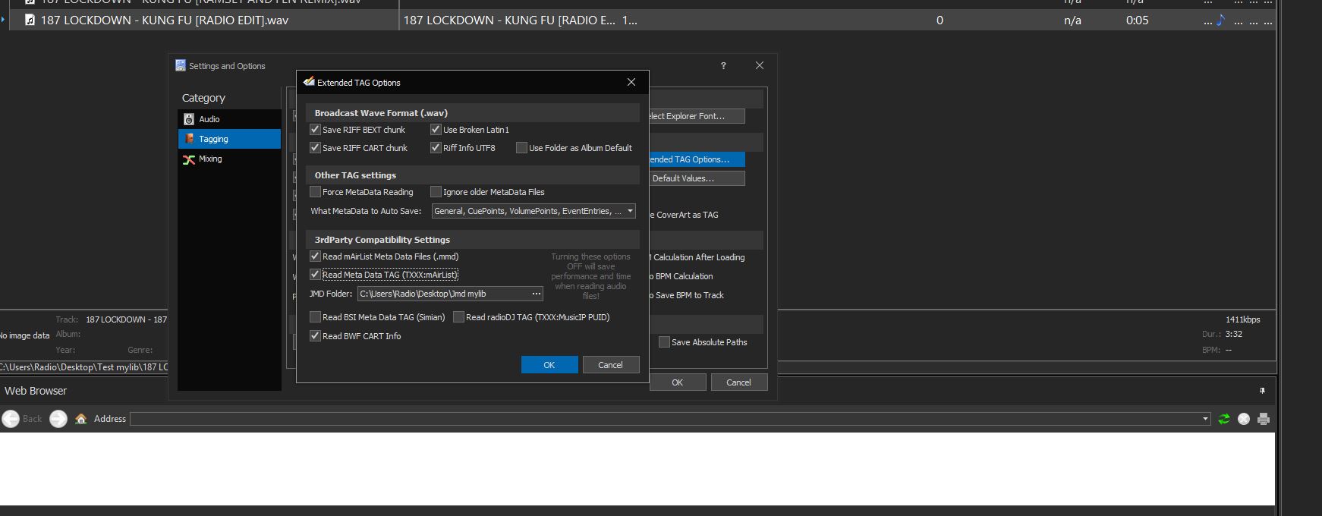The image size is (1322, 516).
Task: Open the Web Browser home page
Action: pyautogui.click(x=81, y=419)
